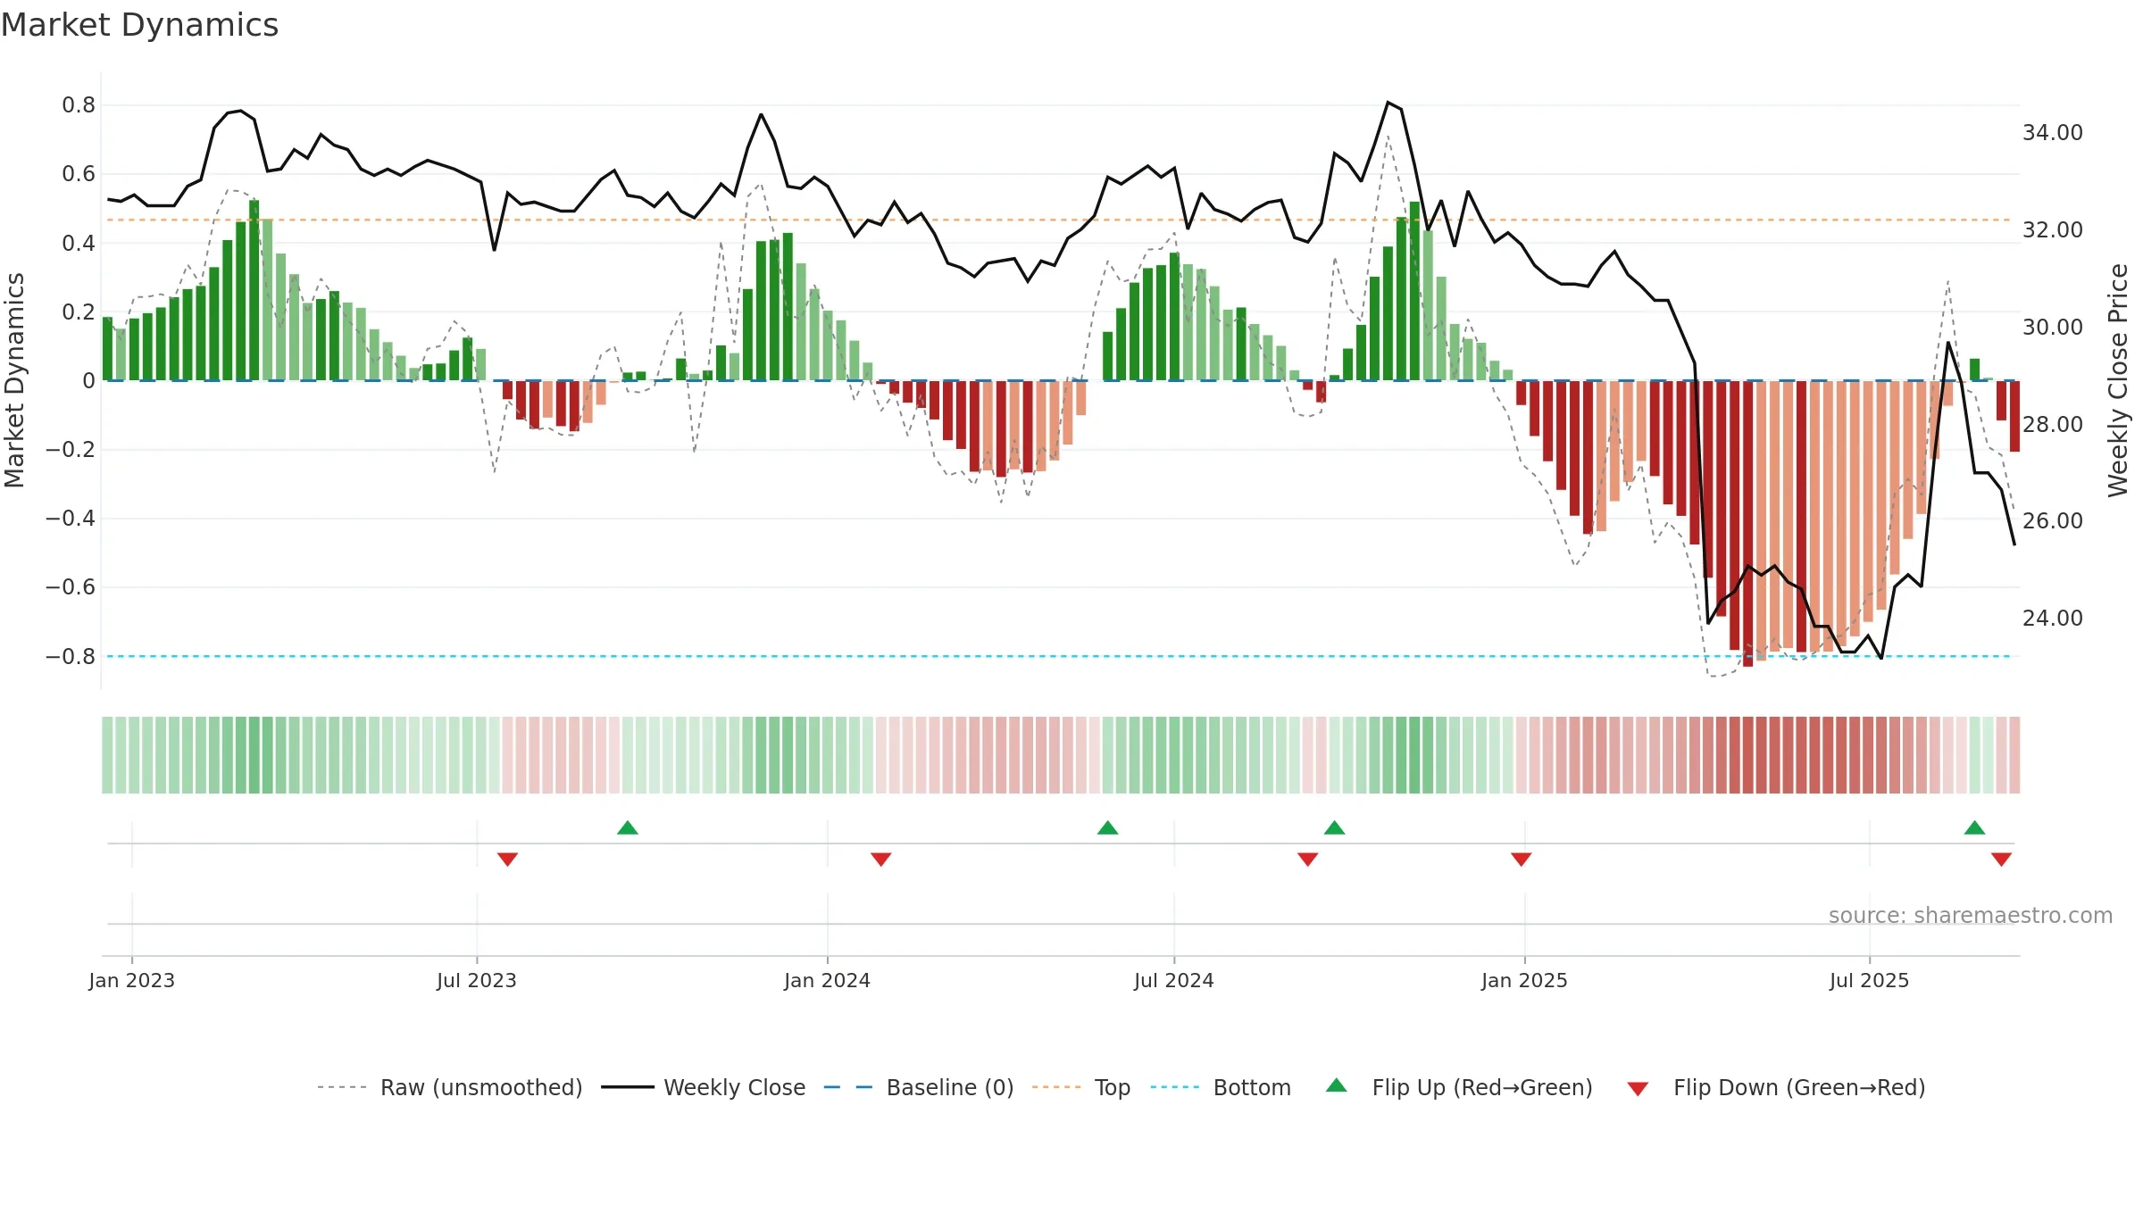Click the 34.00 price axis label
The height and width of the screenshot is (1205, 2143).
(2053, 133)
